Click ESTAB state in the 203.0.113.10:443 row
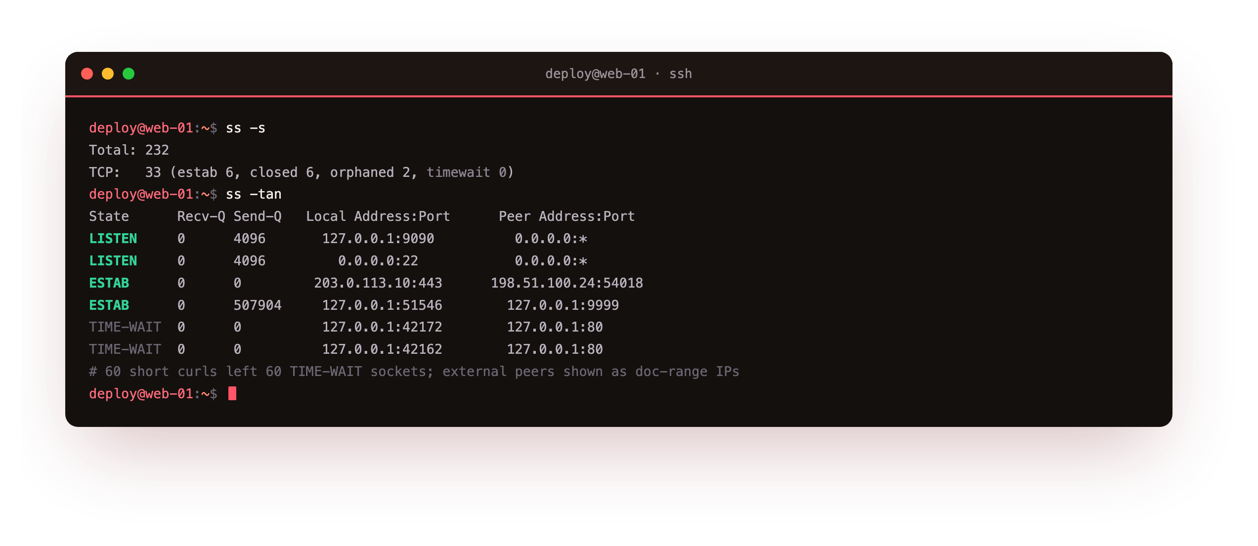The image size is (1258, 546). point(109,283)
